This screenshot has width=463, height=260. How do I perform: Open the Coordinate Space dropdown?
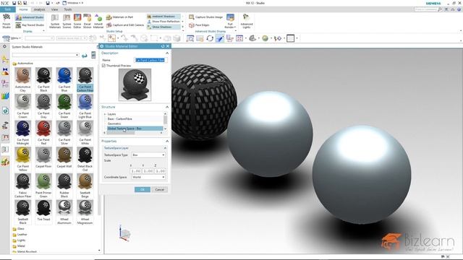point(148,177)
